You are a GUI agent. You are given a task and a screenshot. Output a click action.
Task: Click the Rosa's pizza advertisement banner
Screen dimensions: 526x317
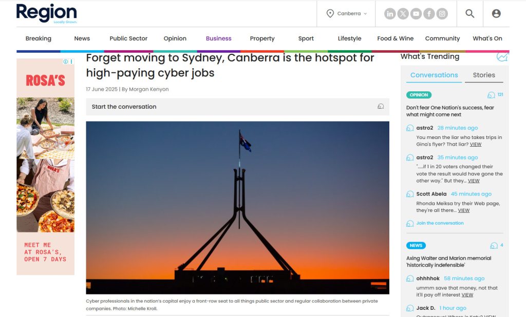click(46, 167)
